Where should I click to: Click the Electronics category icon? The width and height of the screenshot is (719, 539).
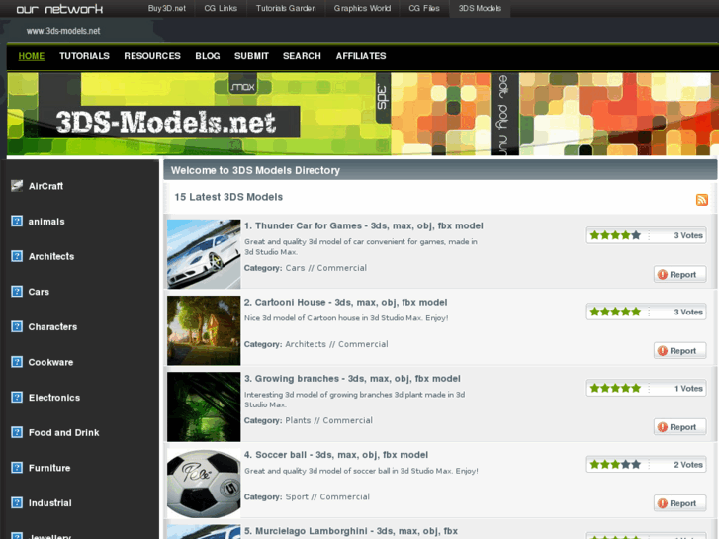tap(17, 397)
